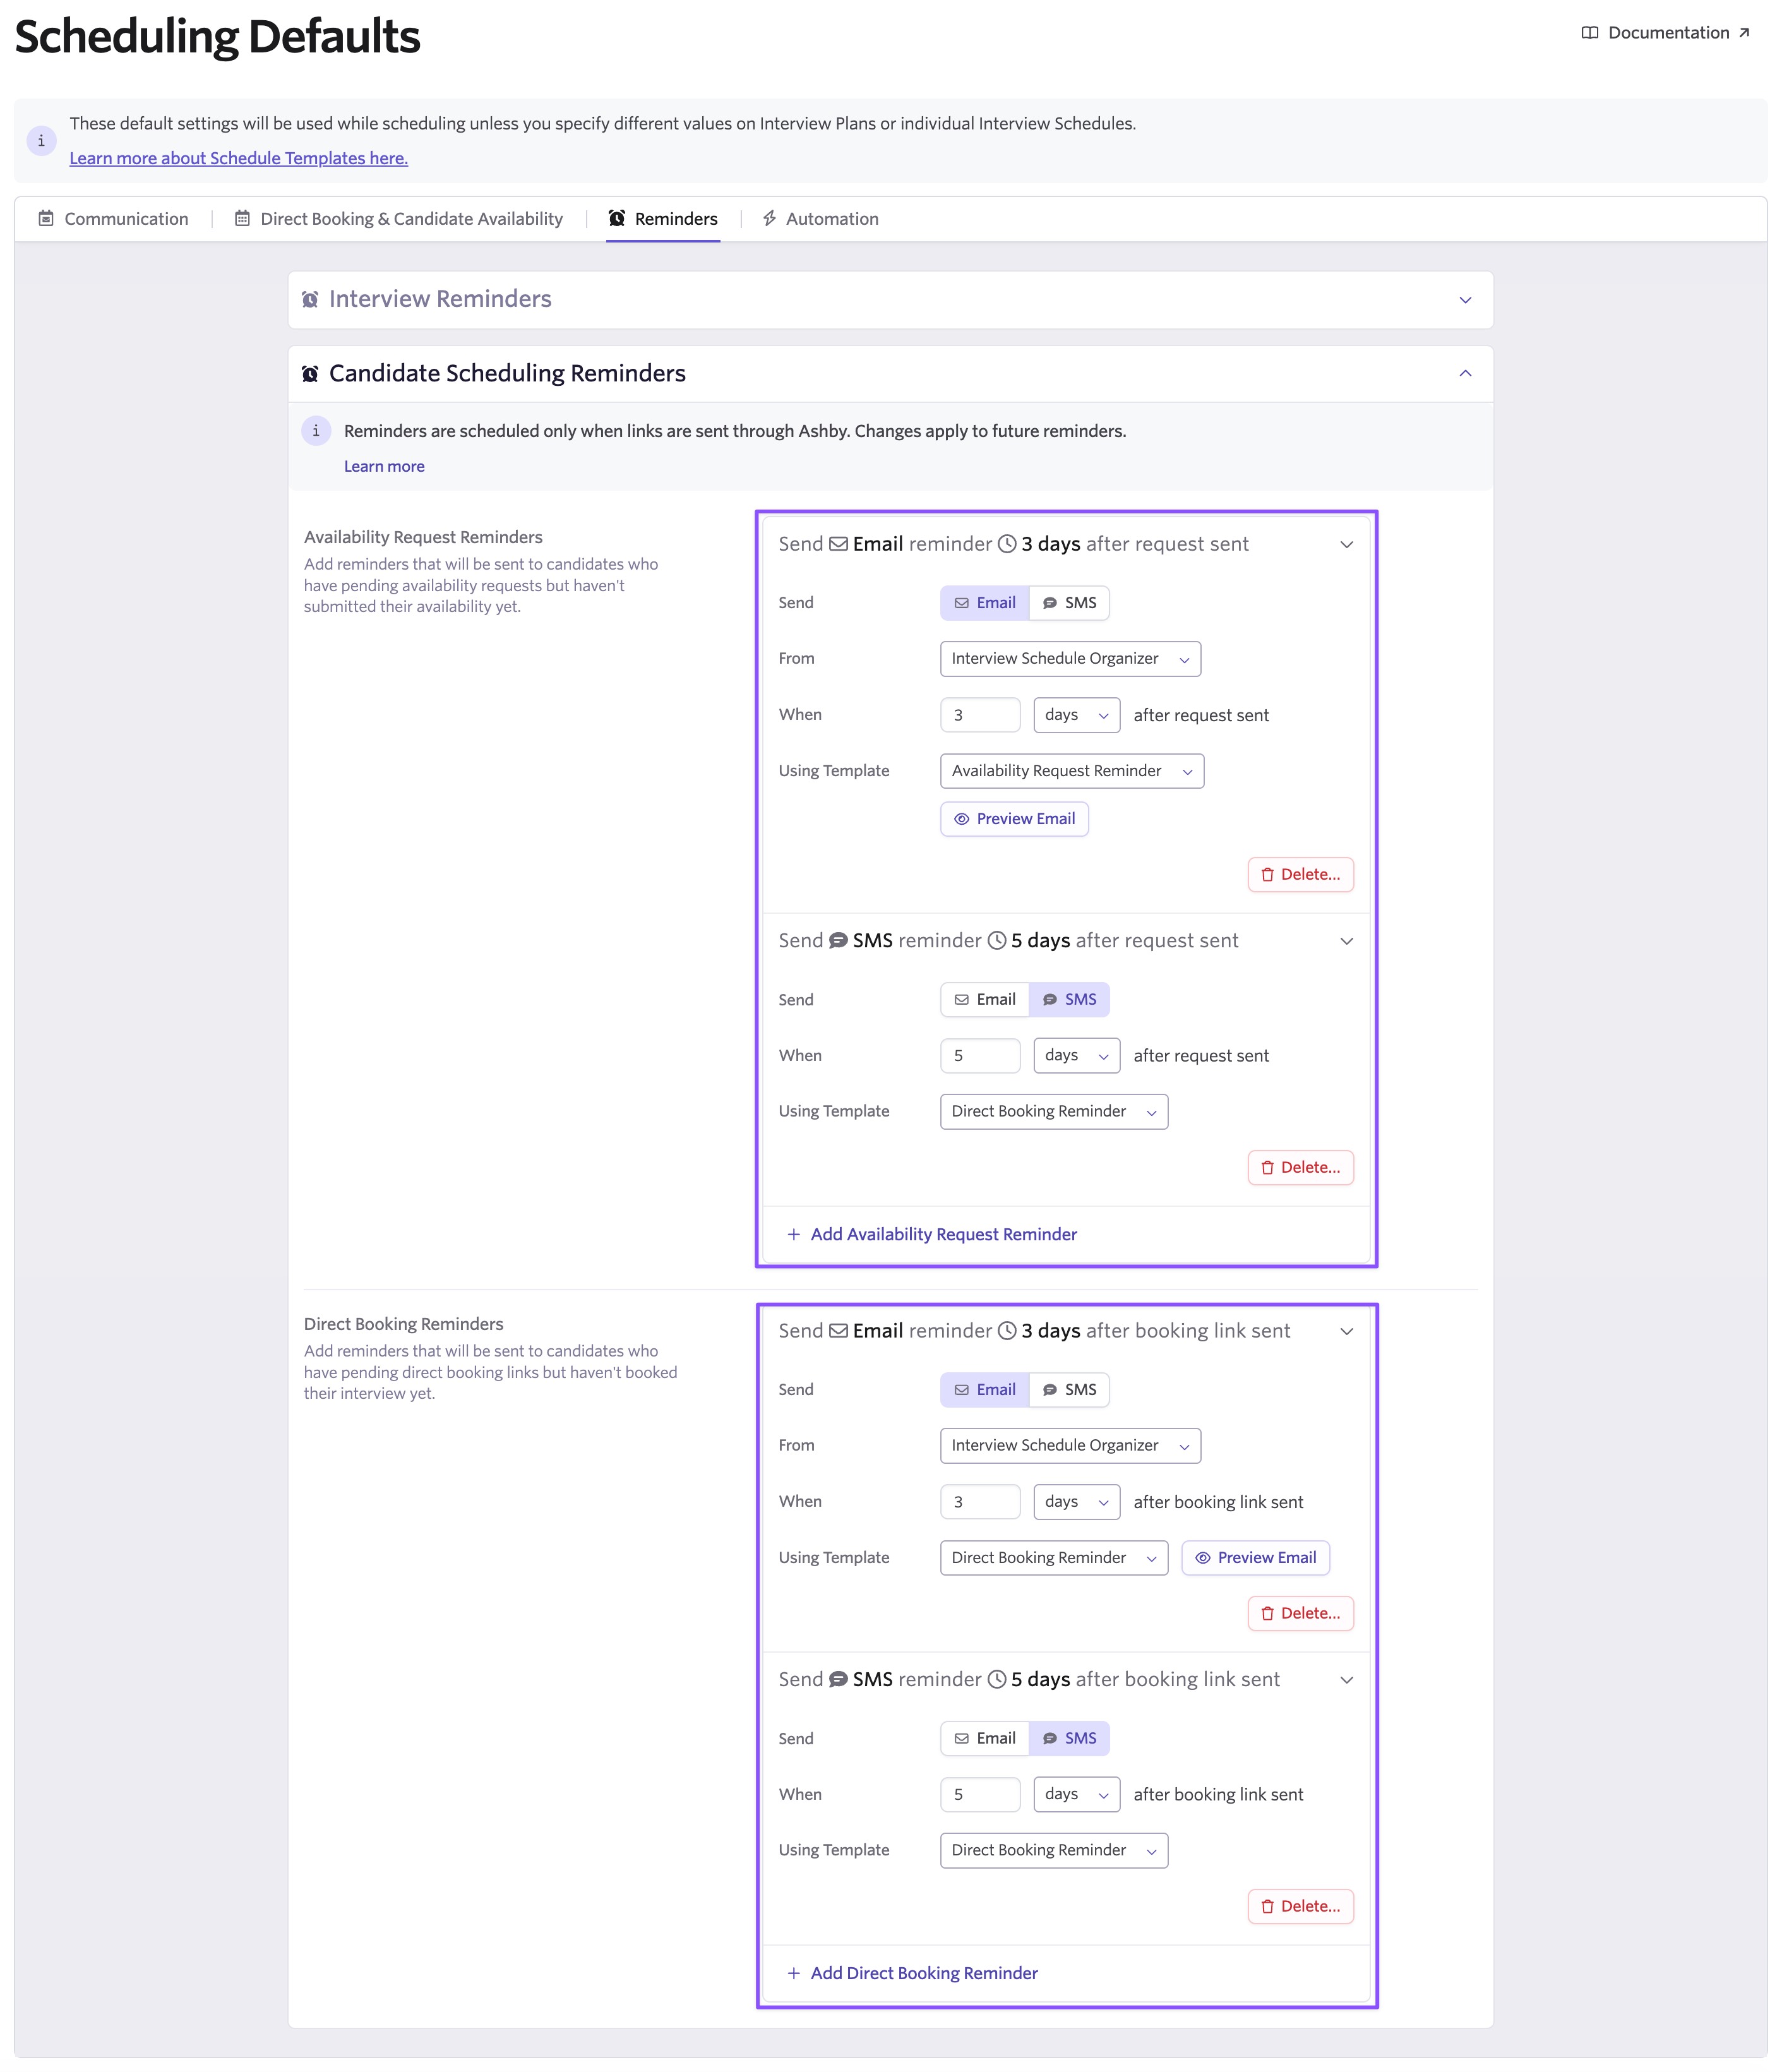Switch the 5 days availability reminder to Email
Screen dimensions: 1782x2072
985,1000
